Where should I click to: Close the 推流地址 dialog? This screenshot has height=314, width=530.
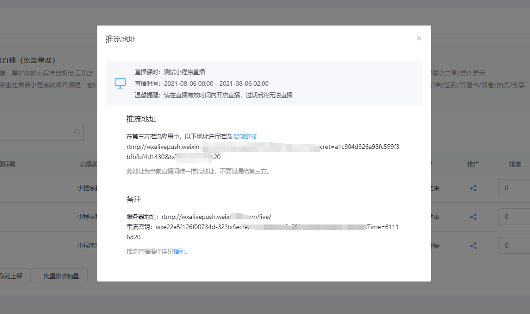pyautogui.click(x=419, y=38)
